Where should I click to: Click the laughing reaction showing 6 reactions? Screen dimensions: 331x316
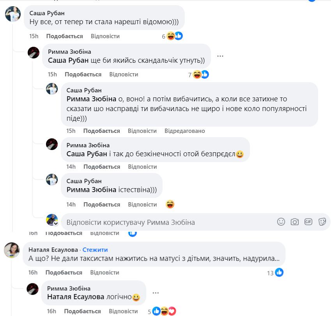click(171, 35)
